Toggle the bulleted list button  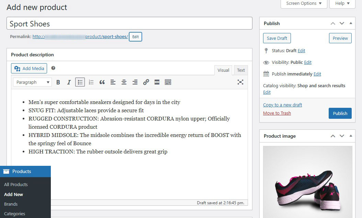pyautogui.click(x=80, y=82)
